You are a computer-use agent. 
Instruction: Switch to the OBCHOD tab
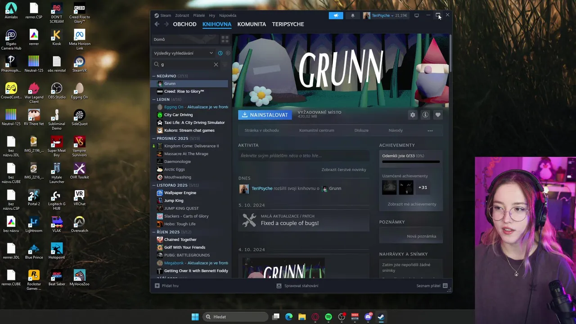184,24
